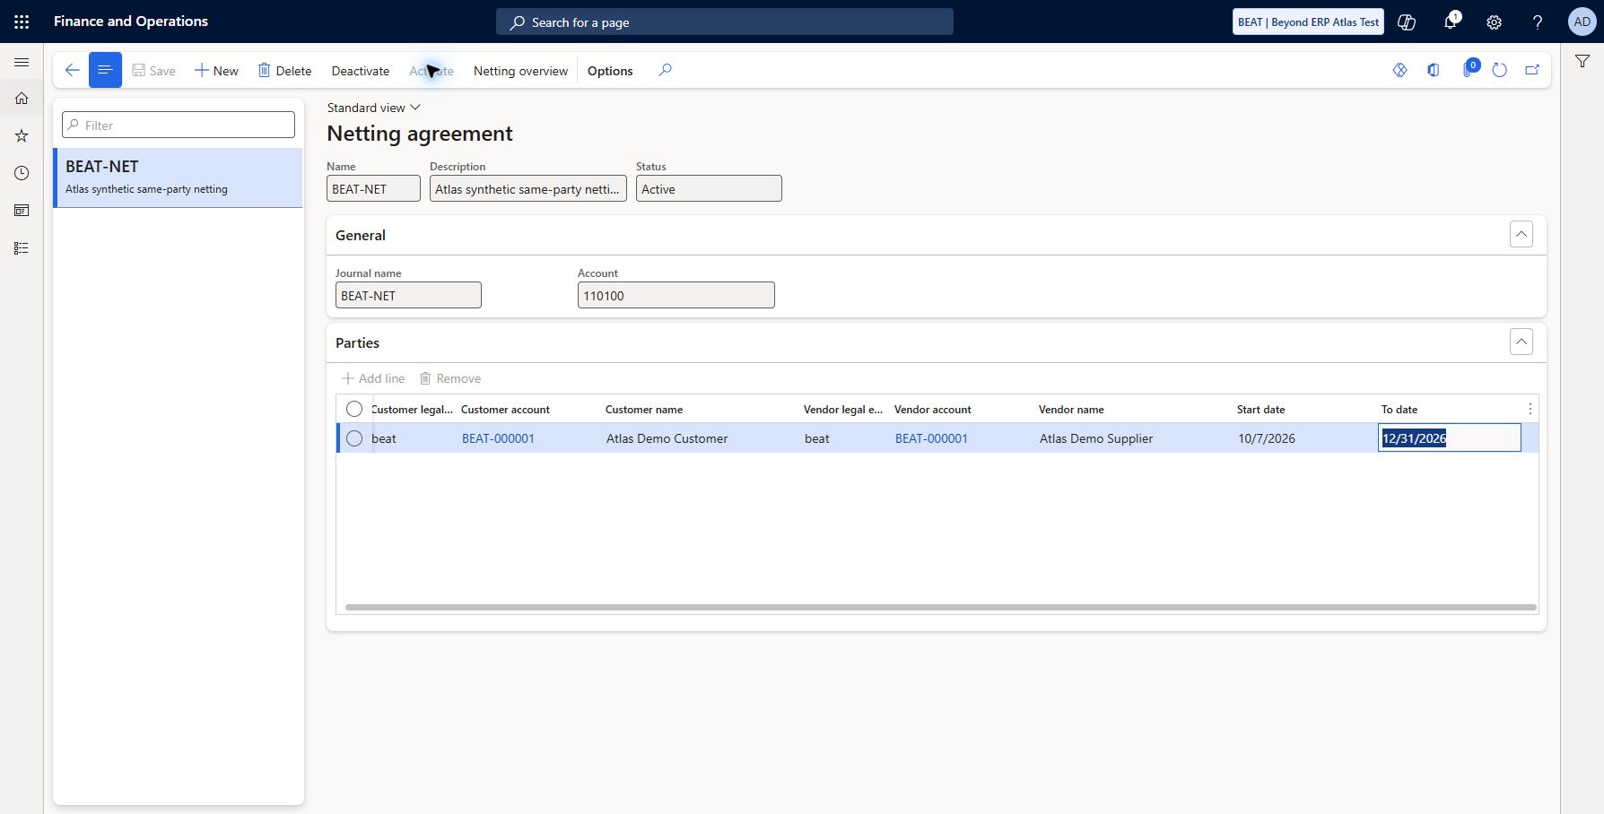The image size is (1604, 814).
Task: Open the Options tab
Action: coord(610,71)
